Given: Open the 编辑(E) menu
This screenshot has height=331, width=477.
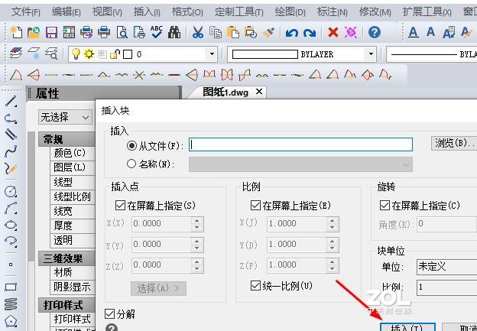Looking at the screenshot, I should 67,12.
